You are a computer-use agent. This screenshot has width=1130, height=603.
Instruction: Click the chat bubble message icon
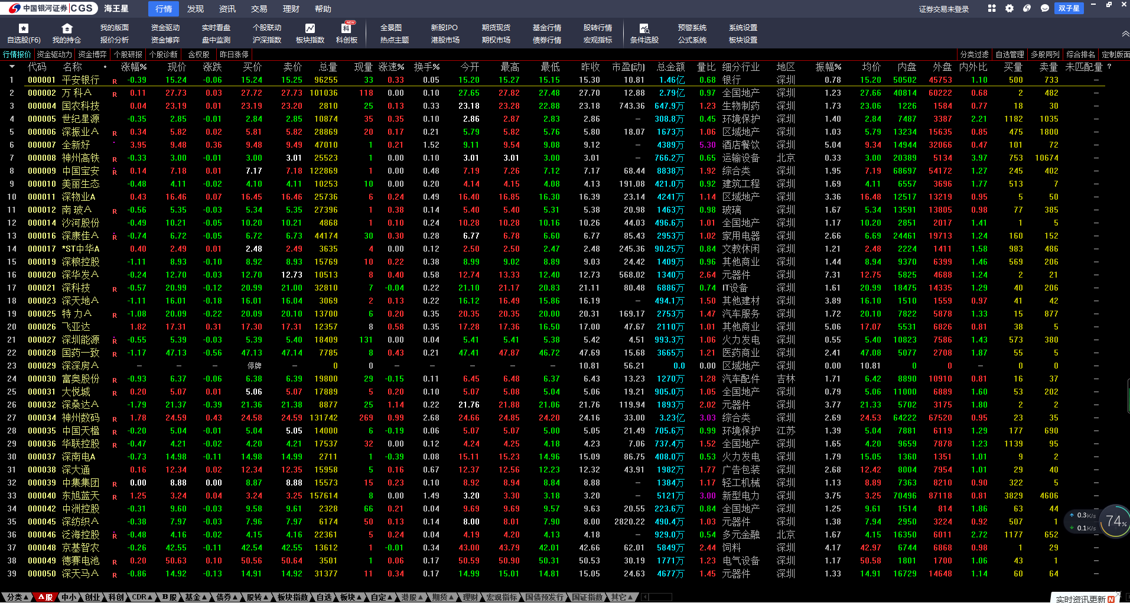coord(1045,8)
